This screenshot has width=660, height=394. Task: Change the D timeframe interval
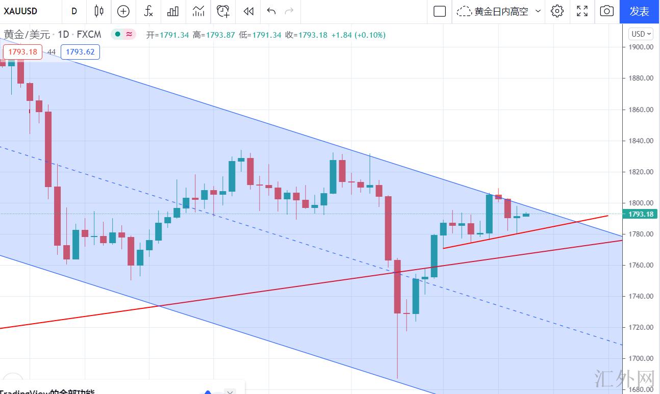click(74, 11)
